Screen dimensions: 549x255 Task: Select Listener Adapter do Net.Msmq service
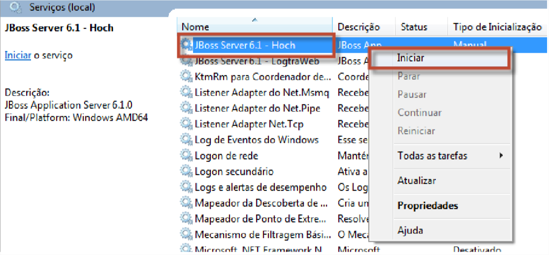tap(262, 93)
